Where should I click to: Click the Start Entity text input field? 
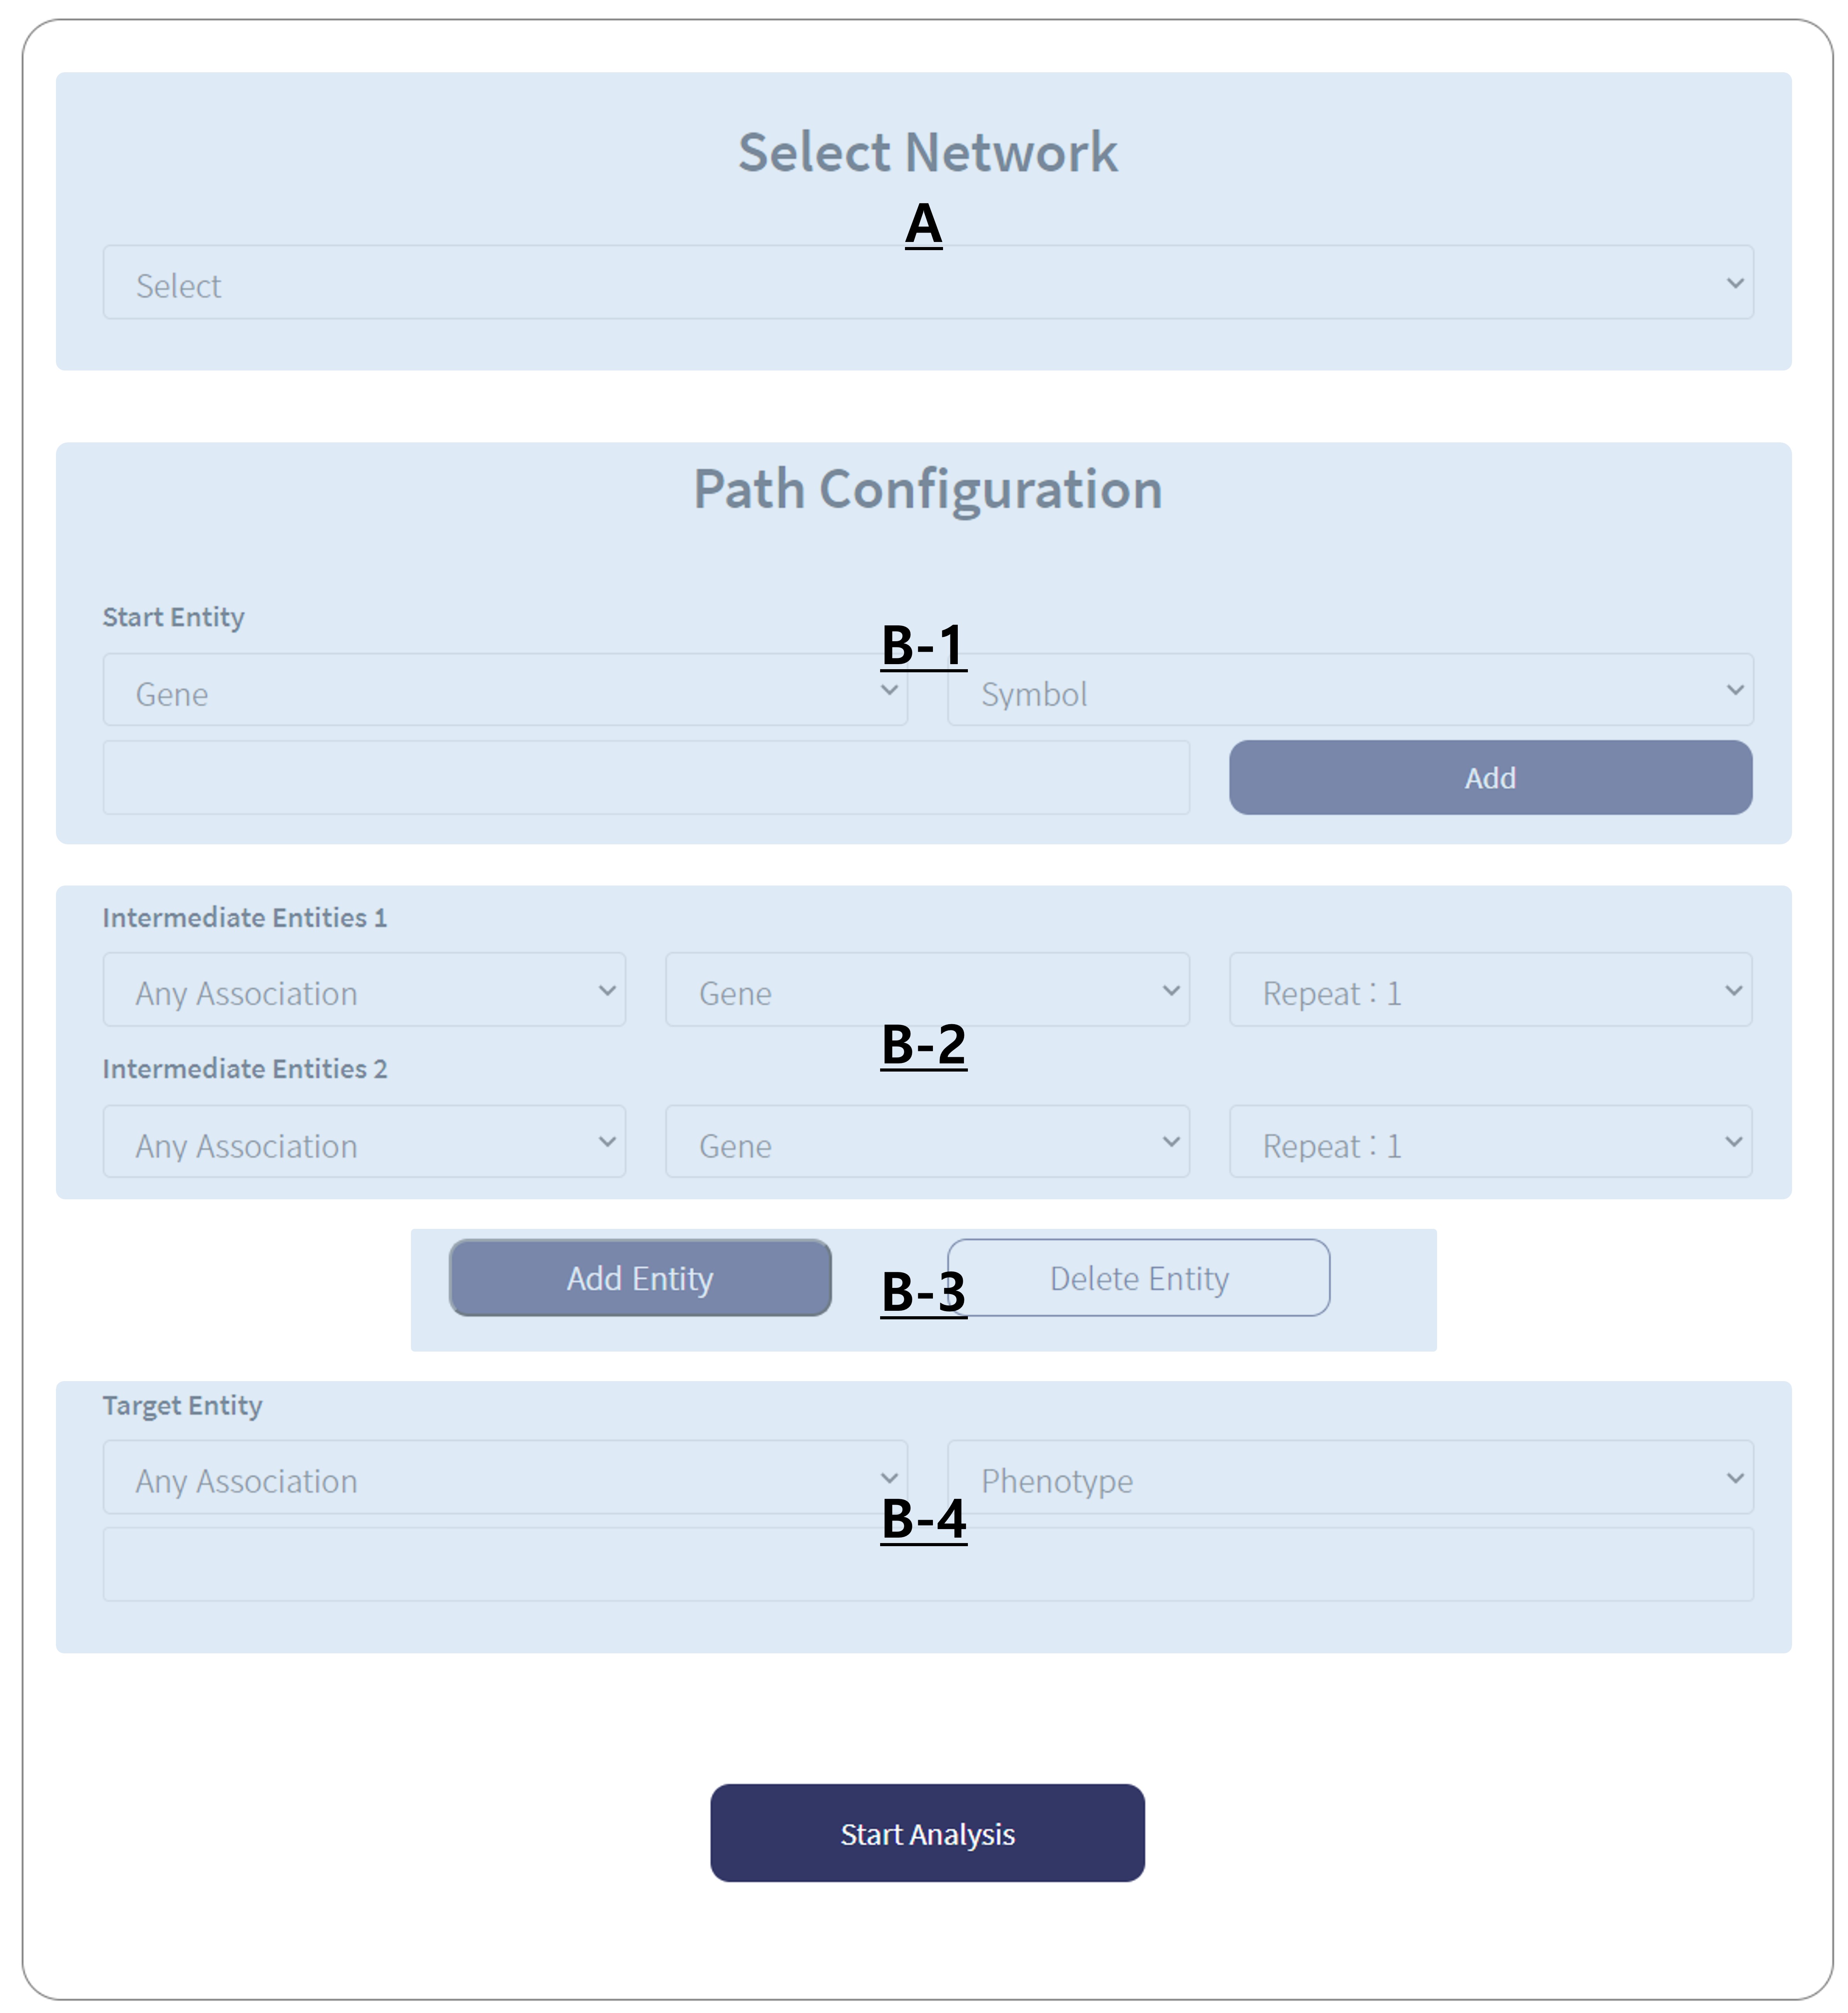point(646,778)
